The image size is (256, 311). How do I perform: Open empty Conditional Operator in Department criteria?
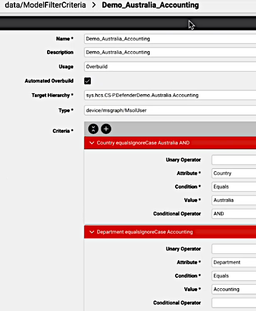click(x=234, y=303)
